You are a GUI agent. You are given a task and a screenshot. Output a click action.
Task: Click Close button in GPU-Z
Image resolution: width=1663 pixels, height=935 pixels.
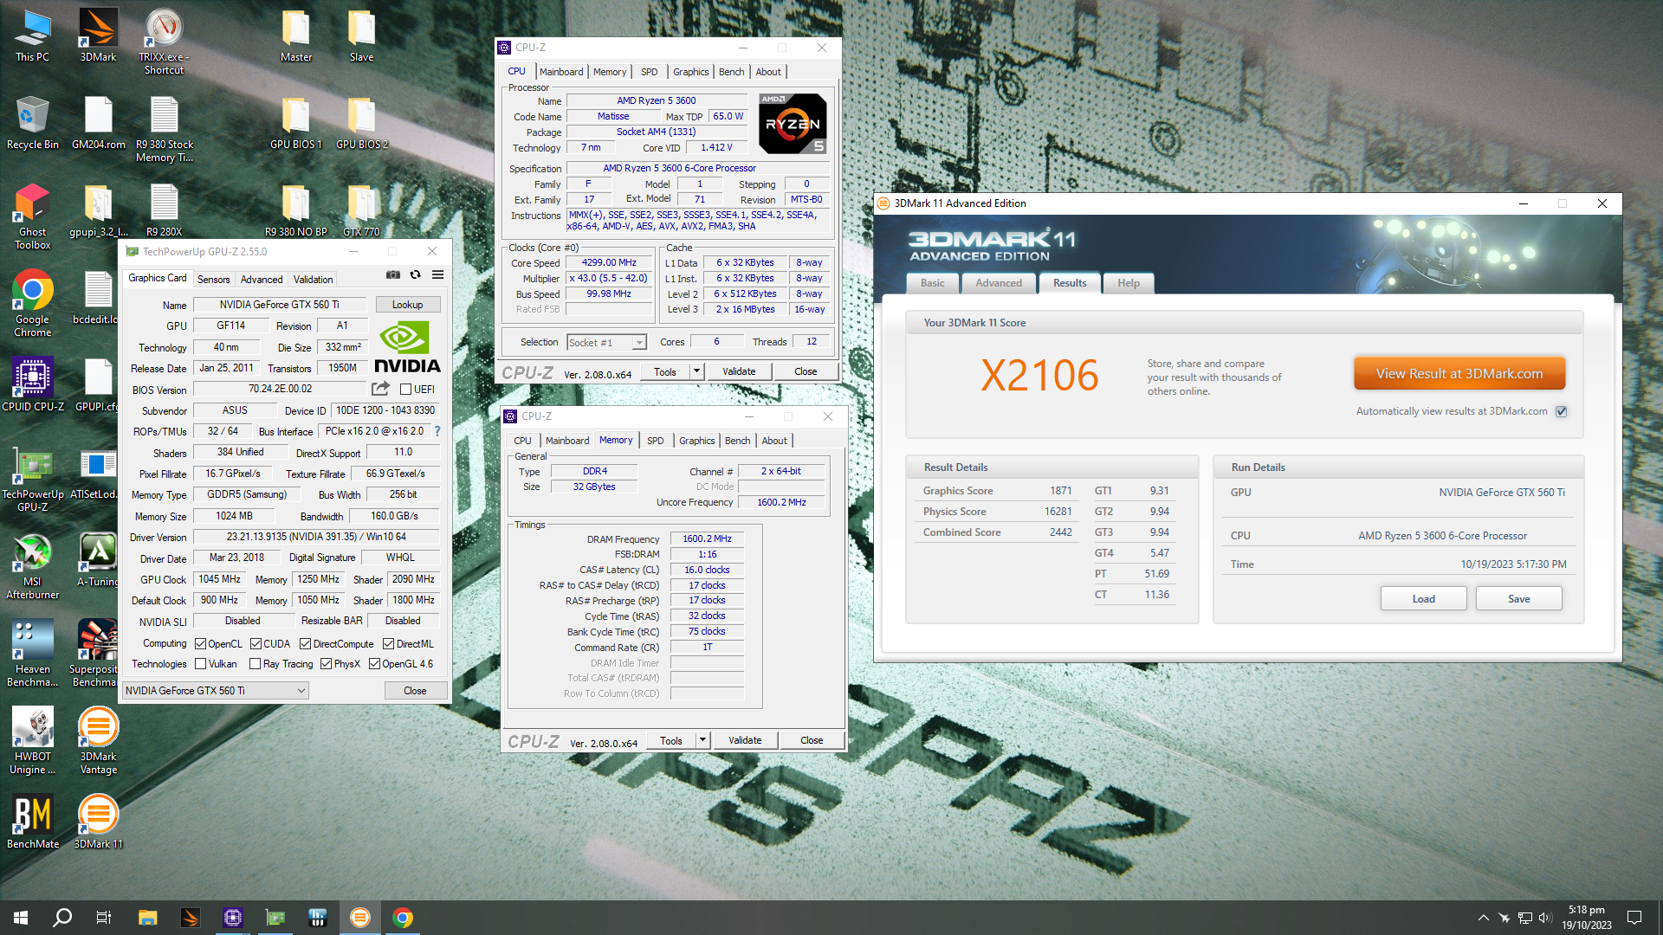coord(415,691)
